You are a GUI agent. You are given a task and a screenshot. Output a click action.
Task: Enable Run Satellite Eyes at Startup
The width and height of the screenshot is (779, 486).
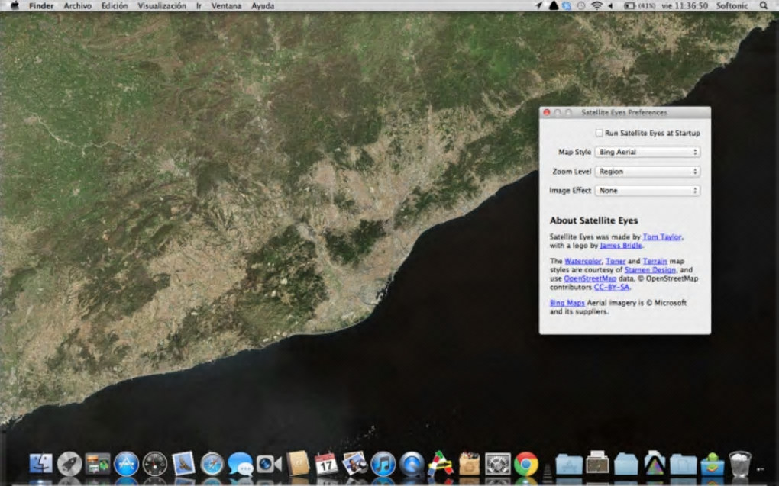click(x=600, y=133)
